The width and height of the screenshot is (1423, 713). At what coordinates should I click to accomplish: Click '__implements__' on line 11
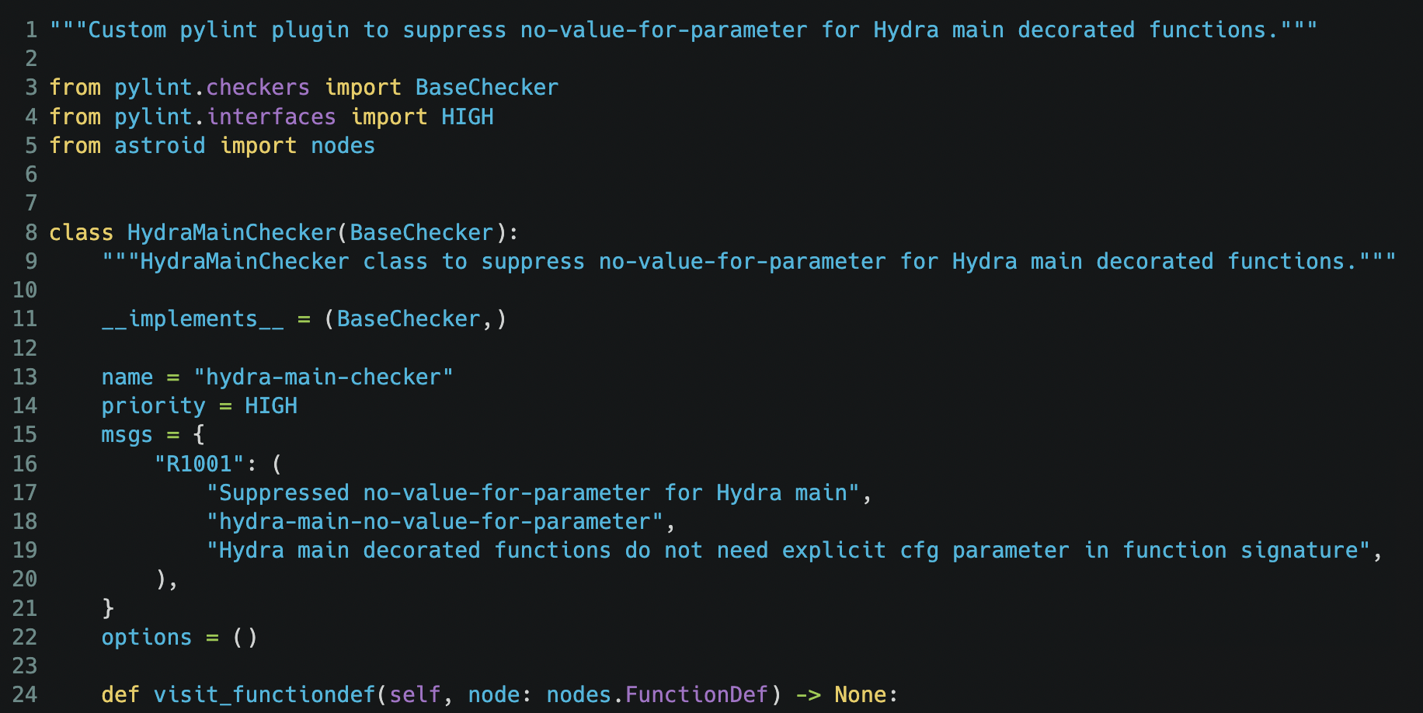(193, 318)
